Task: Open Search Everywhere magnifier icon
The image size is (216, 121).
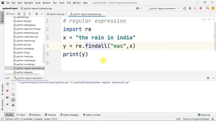Action: [208, 8]
